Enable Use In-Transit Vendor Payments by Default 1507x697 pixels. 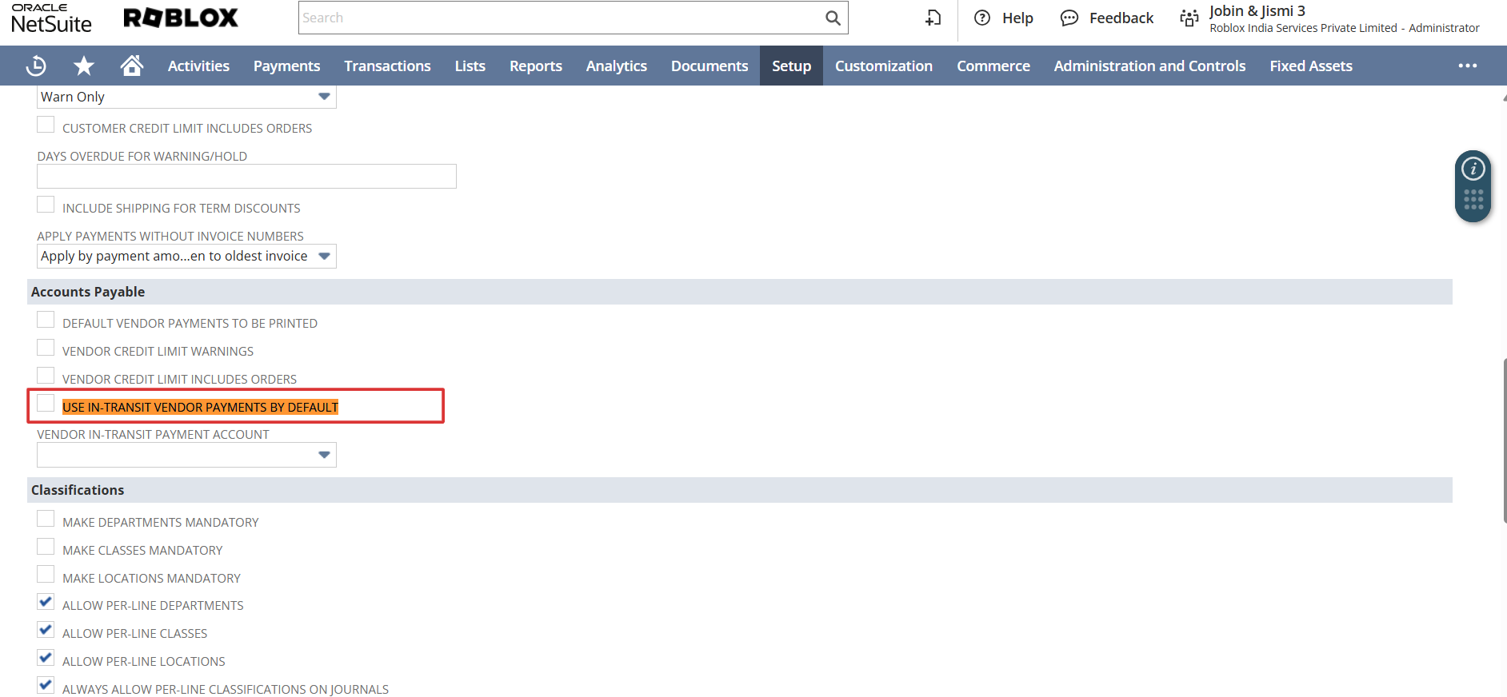point(46,404)
